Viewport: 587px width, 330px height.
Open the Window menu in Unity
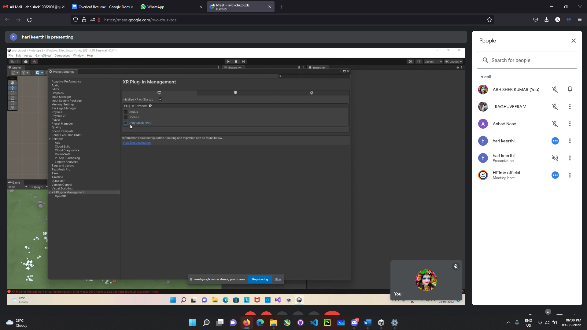coord(78,55)
